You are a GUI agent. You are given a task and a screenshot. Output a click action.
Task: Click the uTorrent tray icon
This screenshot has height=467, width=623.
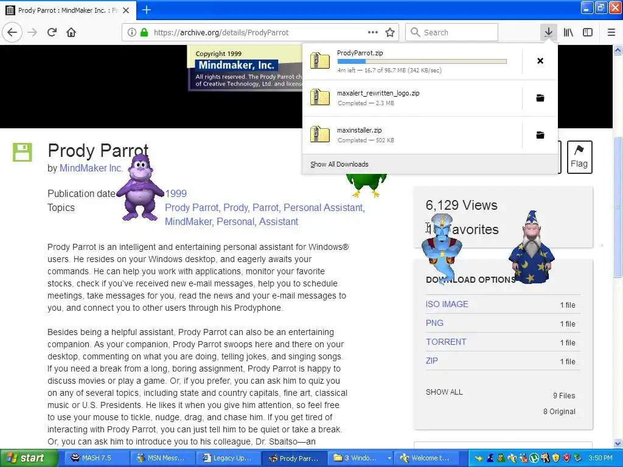coord(534,458)
